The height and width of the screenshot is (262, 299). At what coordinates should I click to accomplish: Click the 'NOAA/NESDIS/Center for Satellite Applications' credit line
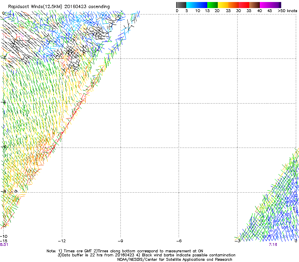[175, 260]
